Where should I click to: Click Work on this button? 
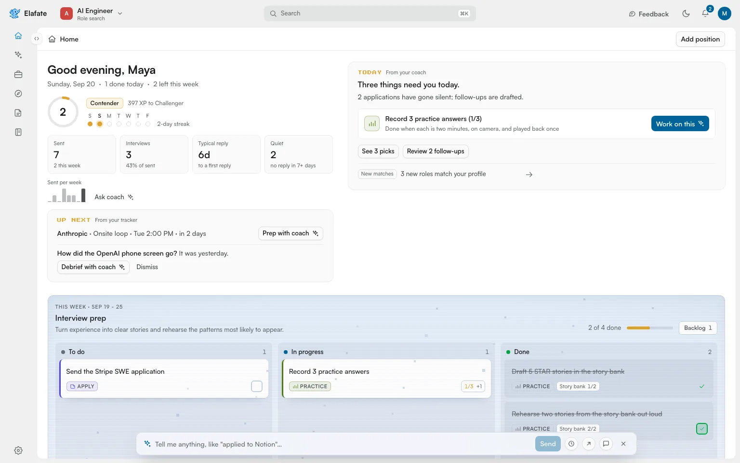pyautogui.click(x=680, y=124)
